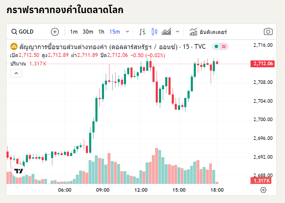The height and width of the screenshot is (203, 285).
Task: Click the TradingView logo watermark
Action: pyautogui.click(x=18, y=171)
